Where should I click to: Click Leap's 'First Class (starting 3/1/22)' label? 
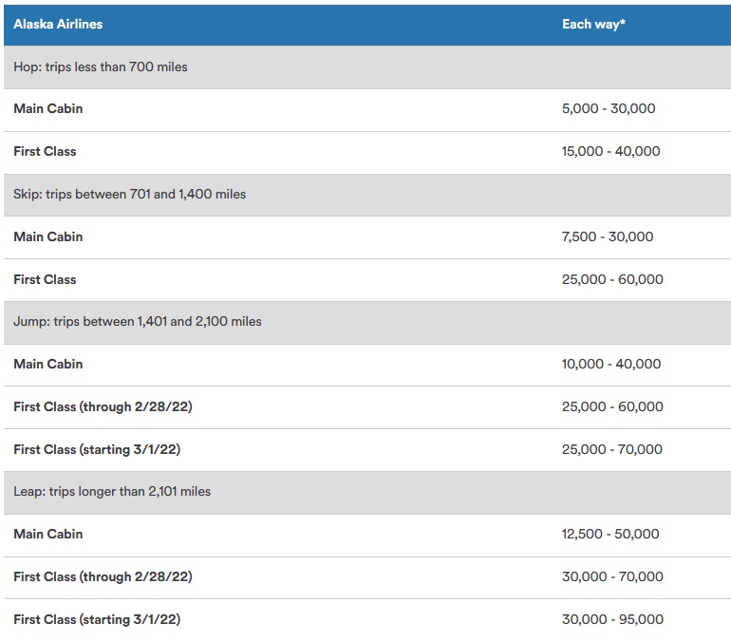97,620
